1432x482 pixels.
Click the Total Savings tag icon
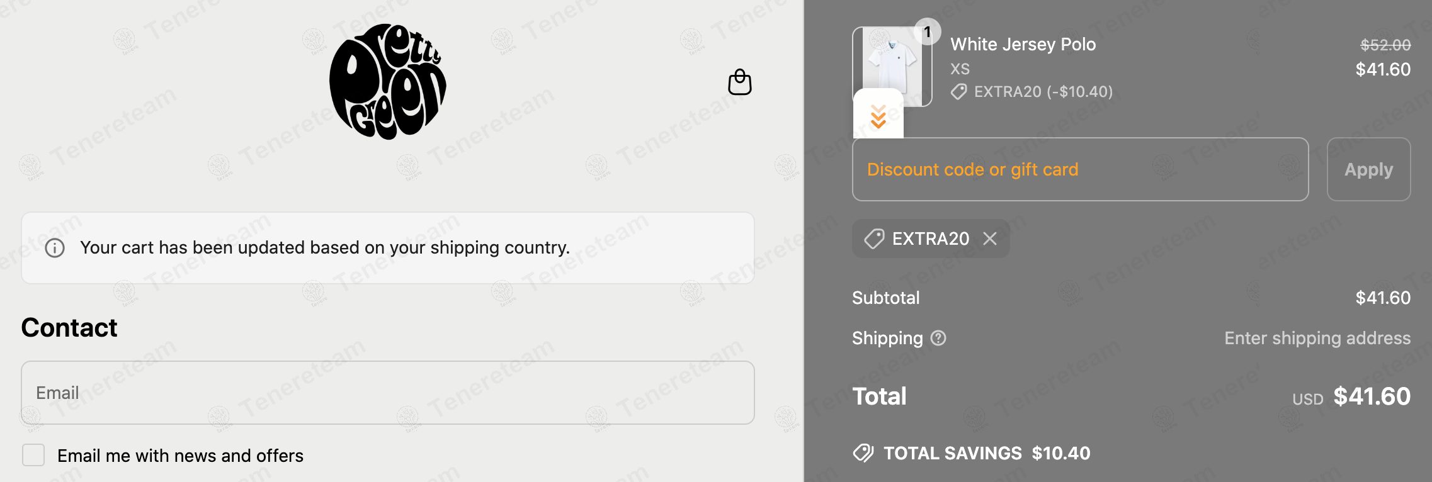point(863,453)
